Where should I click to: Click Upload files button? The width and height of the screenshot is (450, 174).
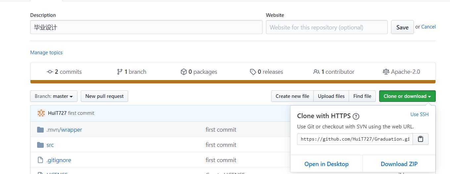click(x=331, y=96)
